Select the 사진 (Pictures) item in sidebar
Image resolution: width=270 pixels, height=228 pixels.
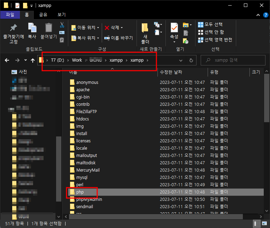tap(19, 72)
